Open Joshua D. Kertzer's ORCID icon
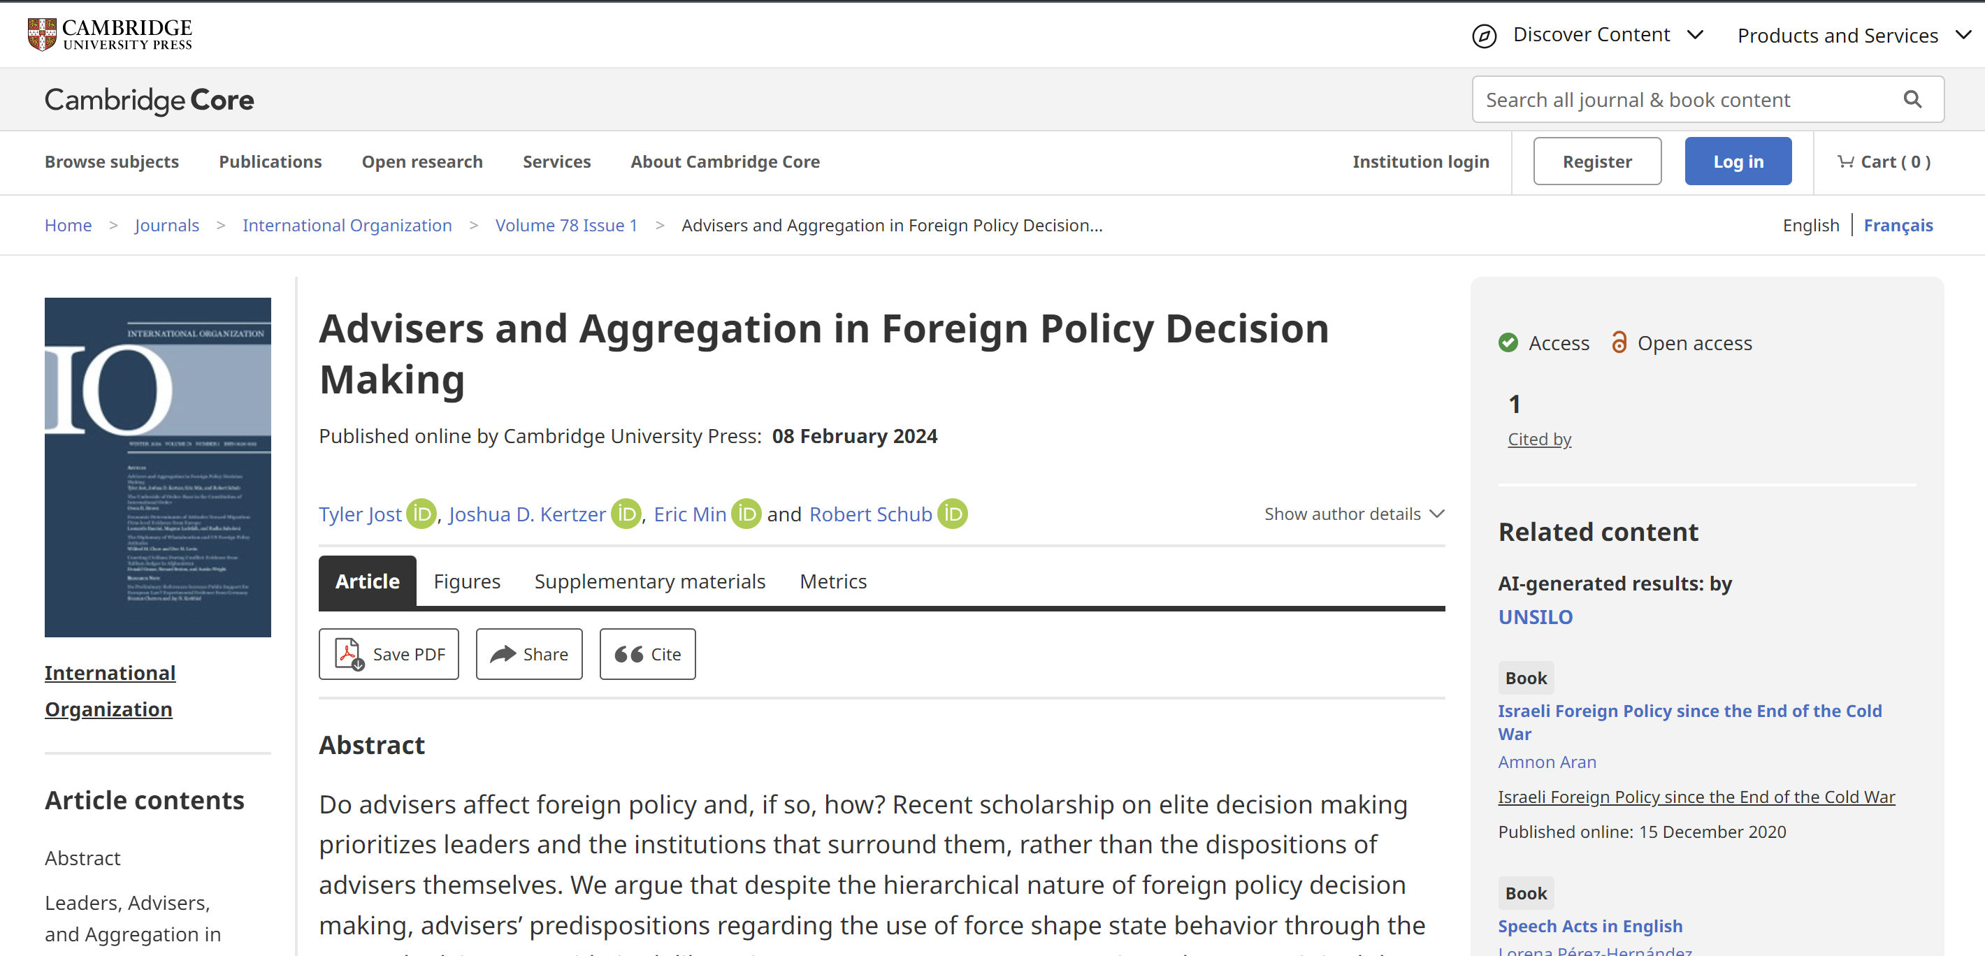This screenshot has width=1985, height=956. [626, 514]
